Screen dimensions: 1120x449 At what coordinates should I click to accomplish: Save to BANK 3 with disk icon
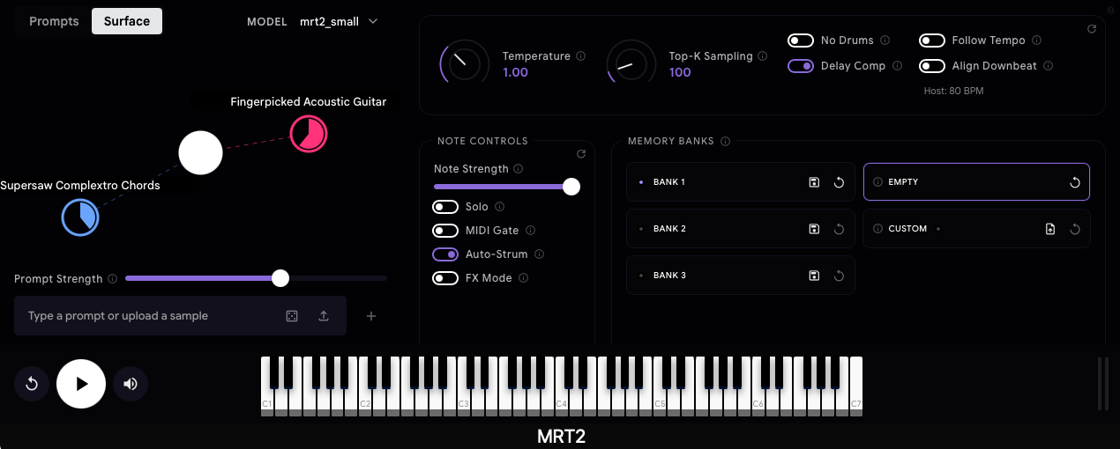click(814, 276)
